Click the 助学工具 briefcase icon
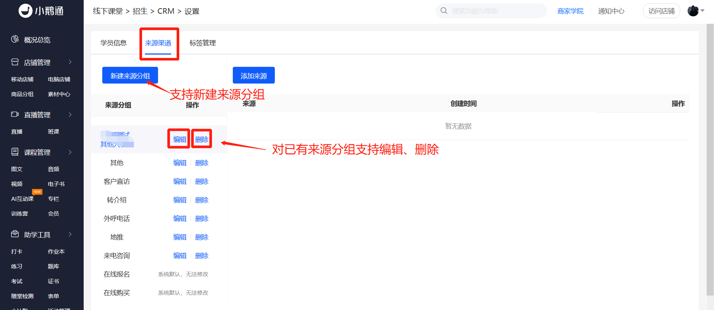 15,234
